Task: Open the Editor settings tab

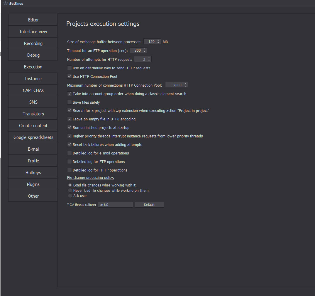Action: (33, 20)
